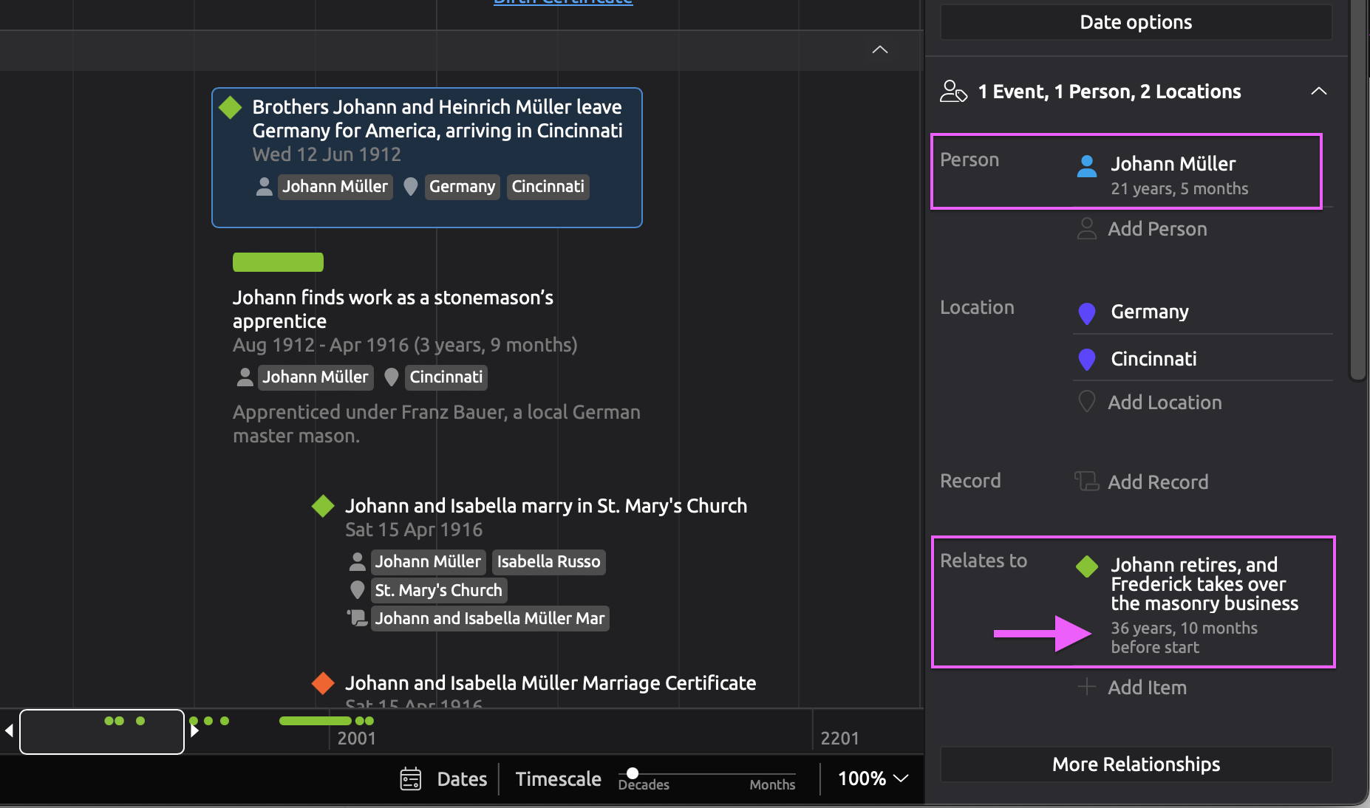This screenshot has height=808, width=1370.
Task: Click the Add Location pin icon
Action: [x=1086, y=402]
